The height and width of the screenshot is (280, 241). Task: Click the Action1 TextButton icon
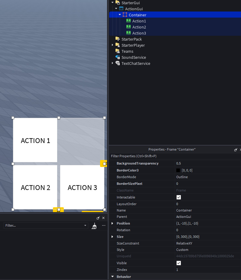point(129,21)
